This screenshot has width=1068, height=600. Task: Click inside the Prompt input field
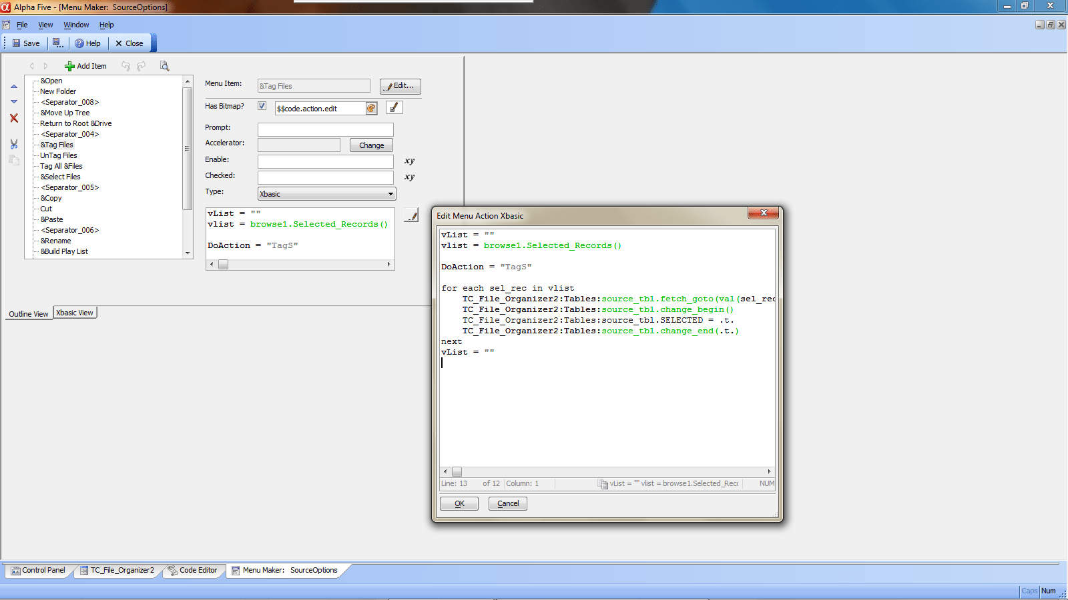click(x=325, y=129)
